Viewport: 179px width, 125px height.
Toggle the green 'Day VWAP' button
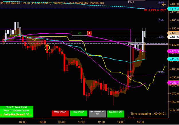coord(79,113)
